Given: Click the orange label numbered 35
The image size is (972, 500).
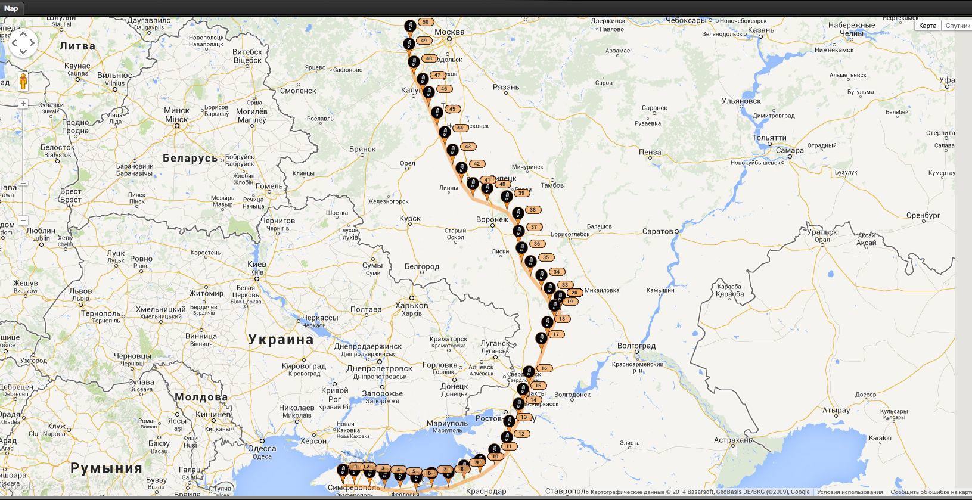Looking at the screenshot, I should [x=545, y=257].
